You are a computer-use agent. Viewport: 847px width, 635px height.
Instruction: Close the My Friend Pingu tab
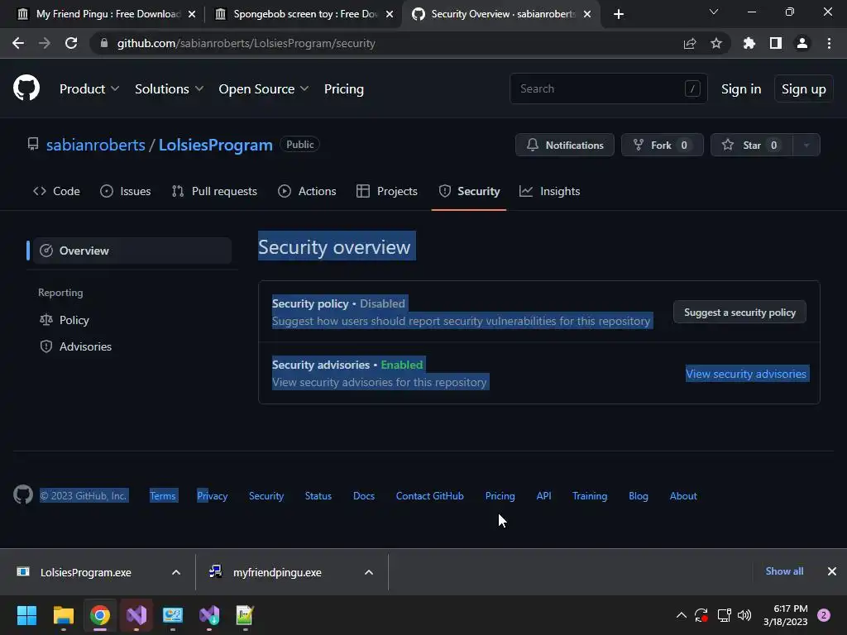pyautogui.click(x=192, y=14)
